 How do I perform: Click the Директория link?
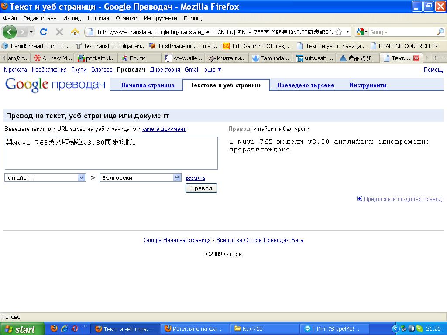pos(165,69)
